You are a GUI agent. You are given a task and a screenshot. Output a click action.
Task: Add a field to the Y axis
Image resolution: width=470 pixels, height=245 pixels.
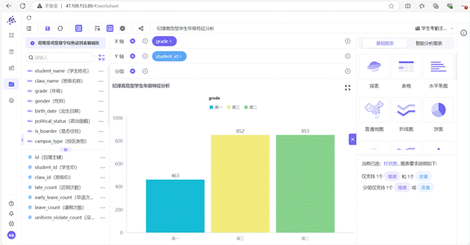pos(133,56)
